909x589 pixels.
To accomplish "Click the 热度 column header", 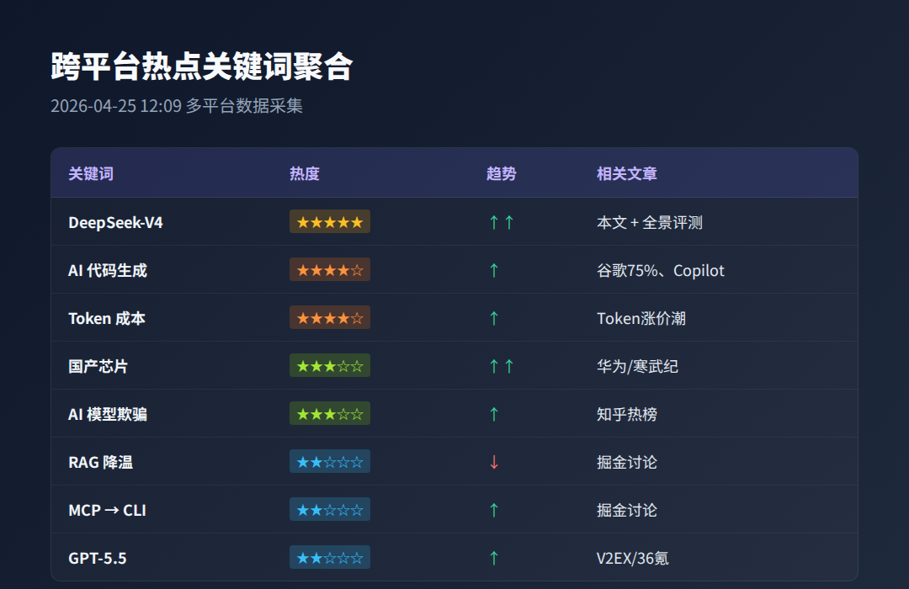I will click(x=305, y=173).
